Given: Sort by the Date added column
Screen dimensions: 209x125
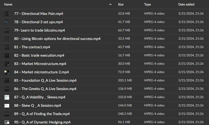Looking at the screenshot, I should pyautogui.click(x=186, y=4).
